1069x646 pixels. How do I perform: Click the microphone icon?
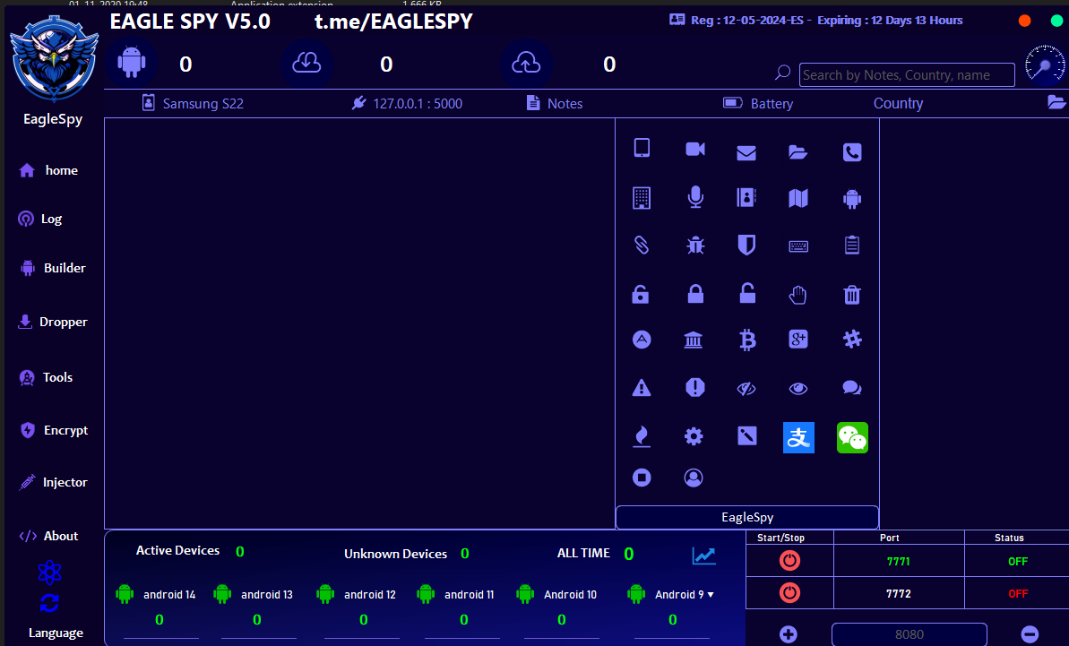(694, 198)
